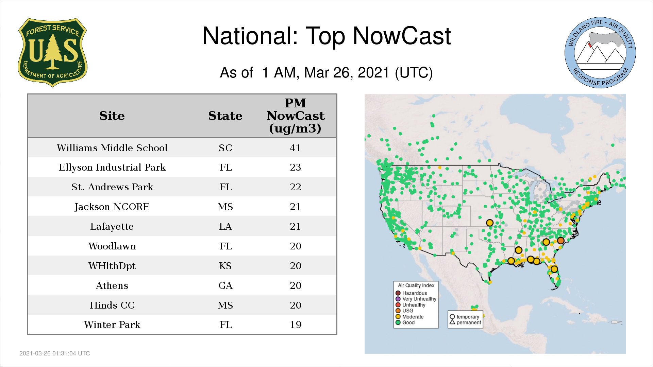Click the Good green legend dot
Viewport: 653px width, 367px height.
[x=398, y=322]
